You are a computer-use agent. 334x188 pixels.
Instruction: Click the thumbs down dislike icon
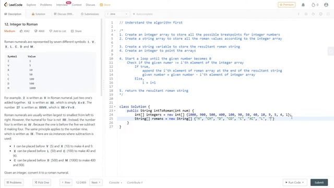pos(36,31)
